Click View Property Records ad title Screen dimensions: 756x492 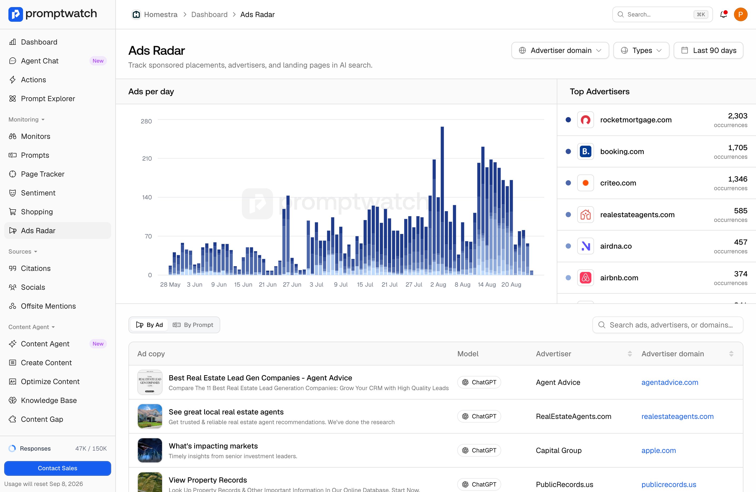click(x=208, y=480)
